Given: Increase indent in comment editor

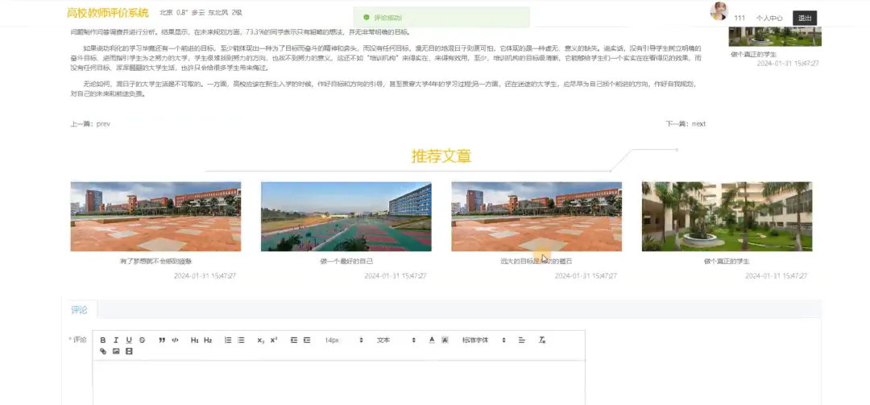Looking at the screenshot, I should pos(307,340).
